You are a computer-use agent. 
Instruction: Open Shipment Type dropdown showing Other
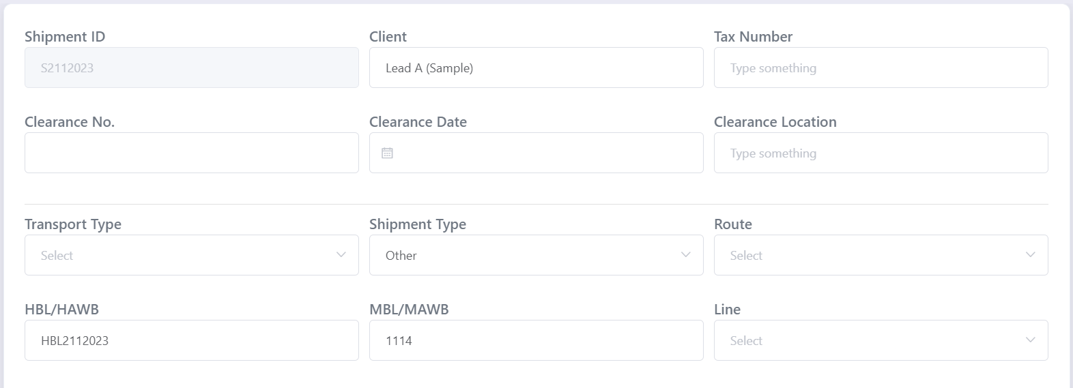[536, 255]
